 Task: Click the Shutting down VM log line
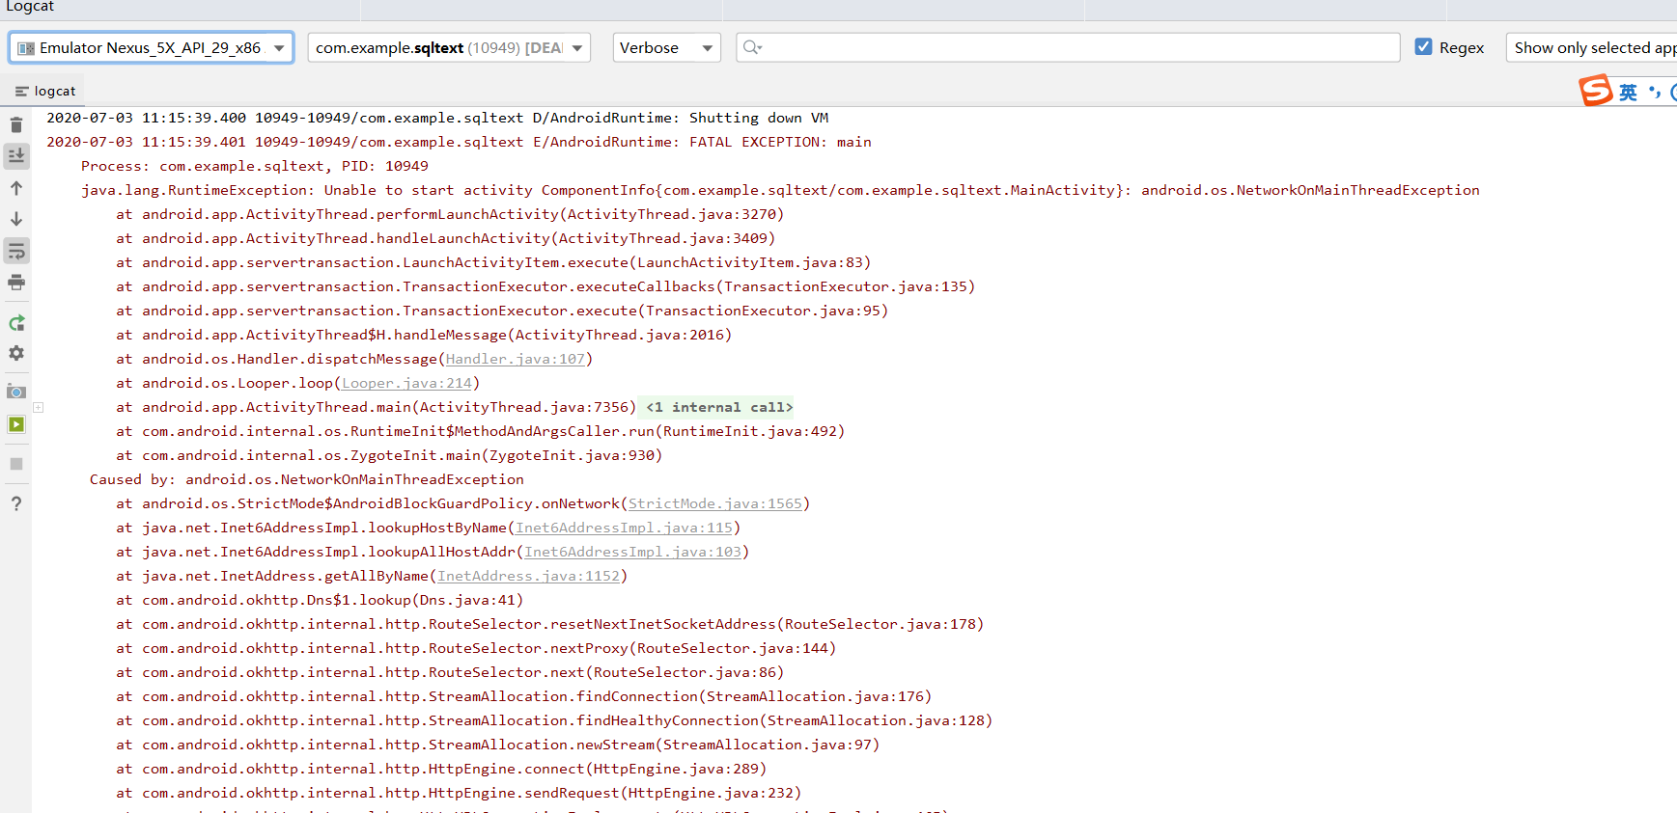(437, 118)
